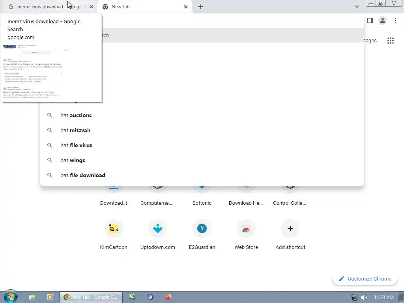Open the Computerne... shortcut

(158, 196)
